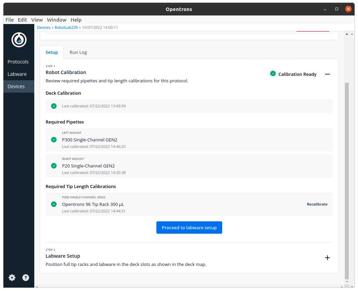Go to Protocols in the sidebar

[18, 62]
